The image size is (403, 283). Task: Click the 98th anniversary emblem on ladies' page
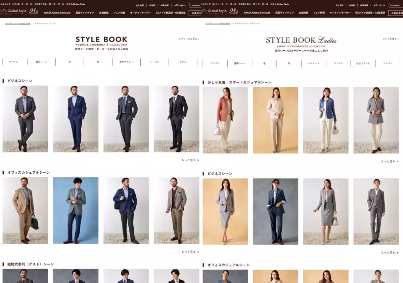[x=233, y=11]
